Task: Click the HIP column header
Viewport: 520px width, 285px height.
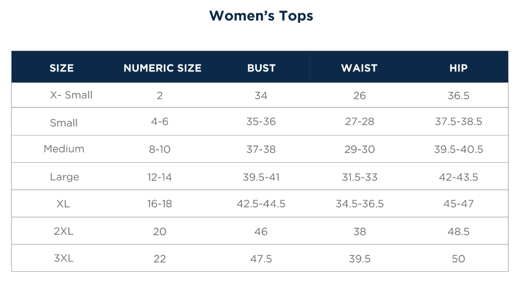Action: coord(458,68)
